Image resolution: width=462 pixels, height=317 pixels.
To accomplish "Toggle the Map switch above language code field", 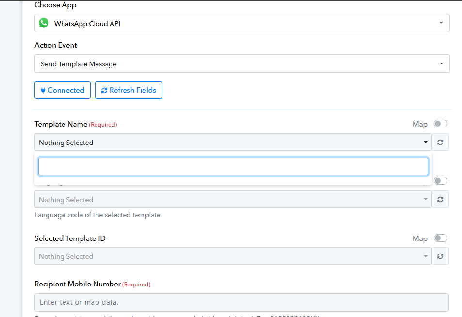I will 441,181.
